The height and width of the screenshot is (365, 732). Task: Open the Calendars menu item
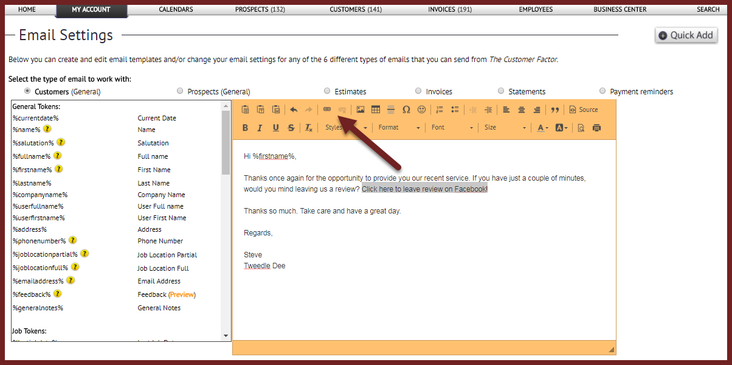click(176, 10)
